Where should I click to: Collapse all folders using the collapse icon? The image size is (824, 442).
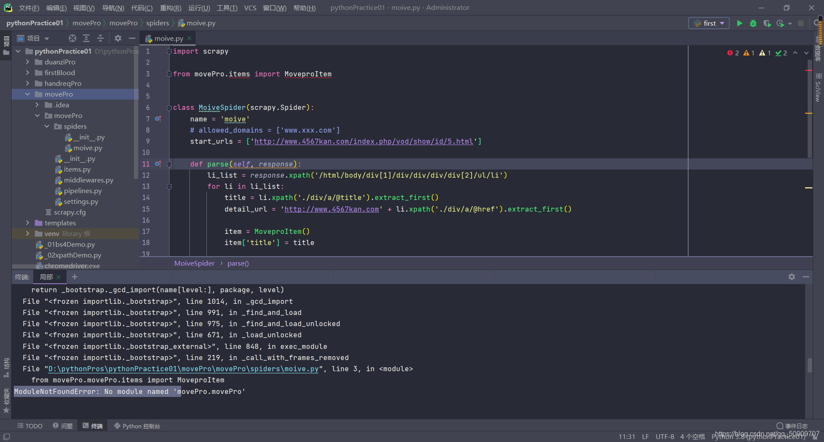pyautogui.click(x=100, y=38)
